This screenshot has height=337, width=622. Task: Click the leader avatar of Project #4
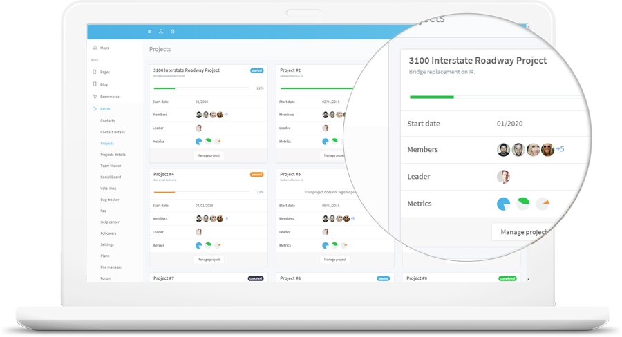click(199, 232)
